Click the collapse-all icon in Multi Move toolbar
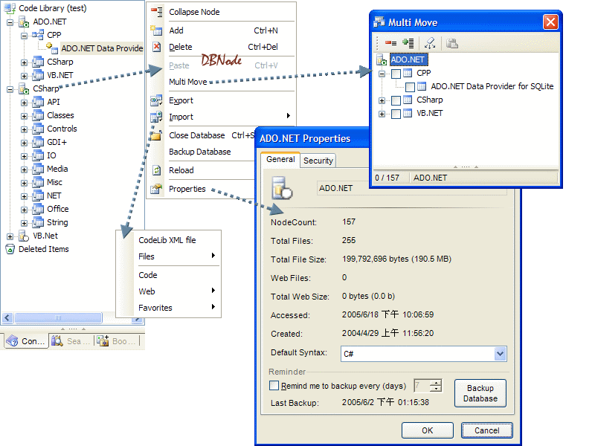 pyautogui.click(x=390, y=43)
